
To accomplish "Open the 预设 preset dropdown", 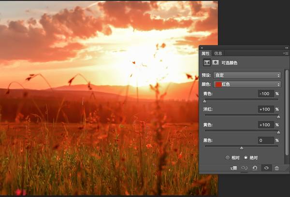I will (247, 75).
